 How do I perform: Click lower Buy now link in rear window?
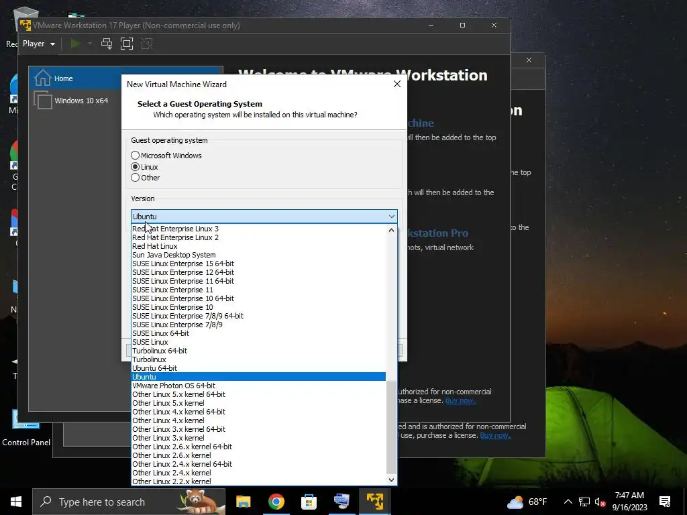pyautogui.click(x=495, y=435)
